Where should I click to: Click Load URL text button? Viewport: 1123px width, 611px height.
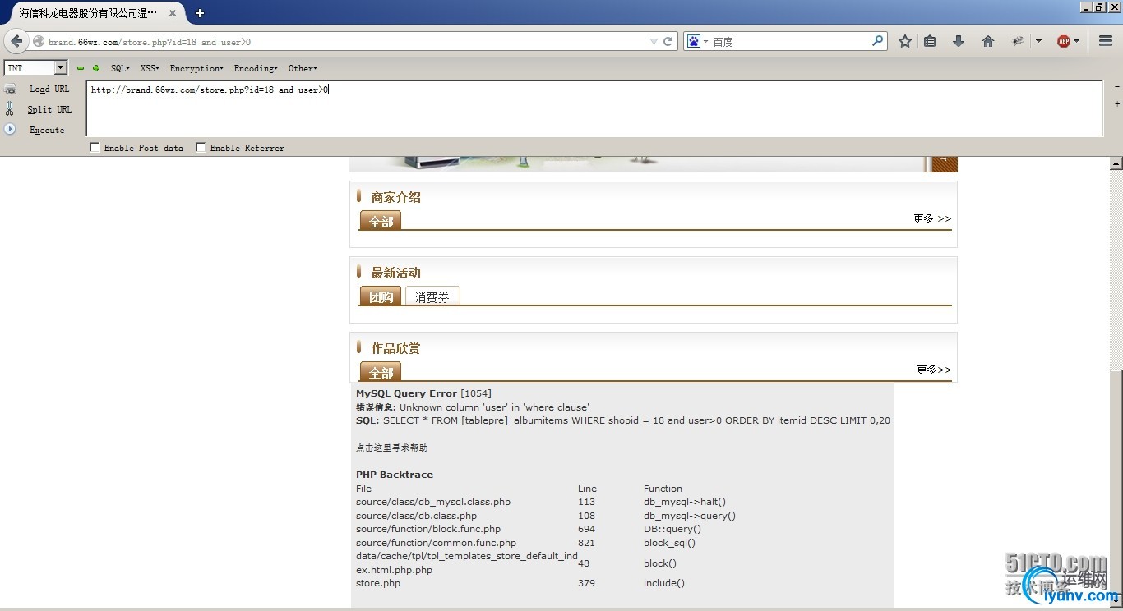click(49, 89)
